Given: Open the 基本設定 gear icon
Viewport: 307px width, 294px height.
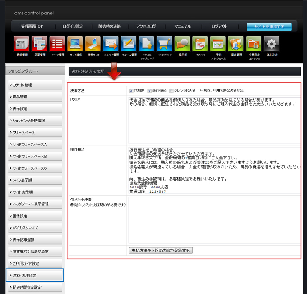Looking at the screenshot, I should (x=271, y=44).
